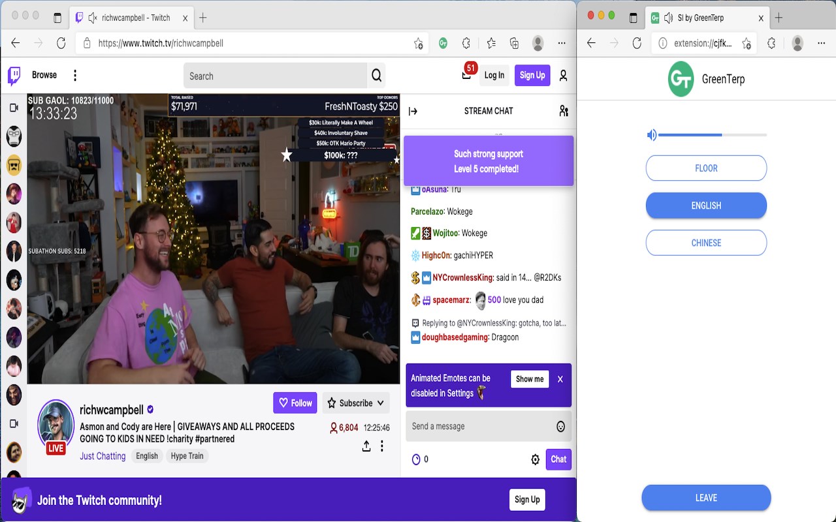Click Show me on animated emotes banner
The height and width of the screenshot is (522, 836).
pyautogui.click(x=530, y=379)
